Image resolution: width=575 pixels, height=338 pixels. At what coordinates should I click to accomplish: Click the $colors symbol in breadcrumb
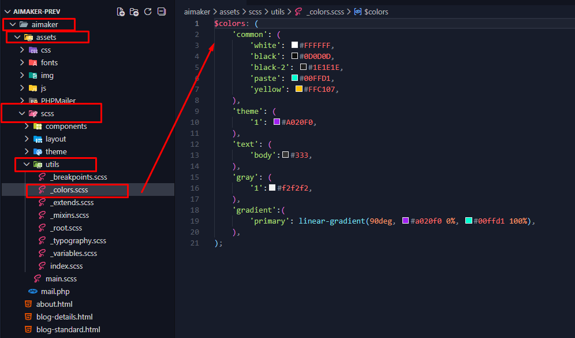pyautogui.click(x=376, y=12)
